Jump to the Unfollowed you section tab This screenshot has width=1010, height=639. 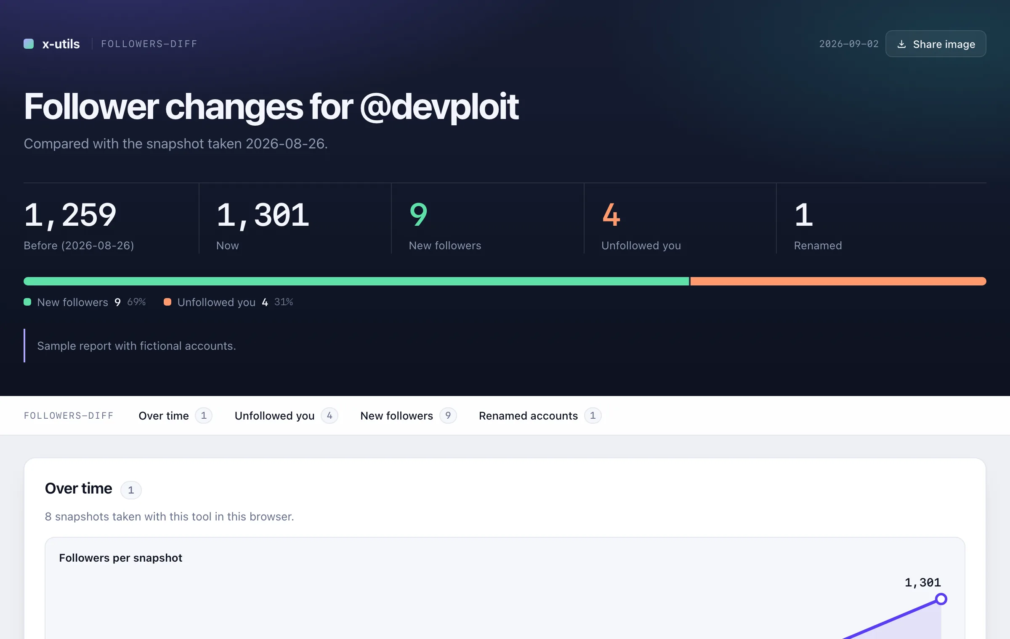pos(286,415)
